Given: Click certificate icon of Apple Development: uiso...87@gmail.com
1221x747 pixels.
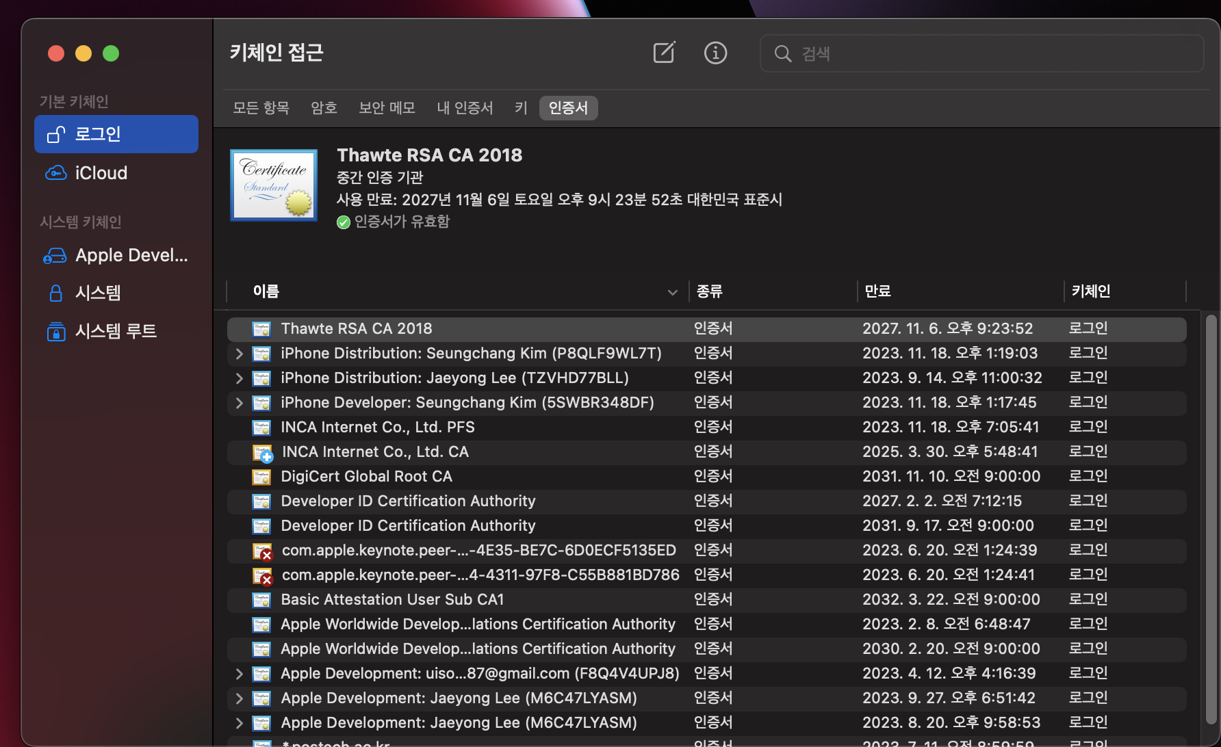Looking at the screenshot, I should pyautogui.click(x=261, y=674).
